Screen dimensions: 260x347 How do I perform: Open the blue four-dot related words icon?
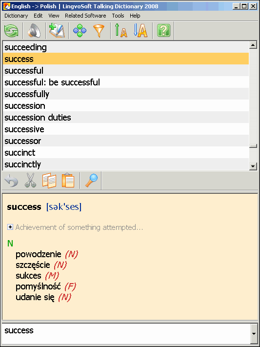click(80, 31)
